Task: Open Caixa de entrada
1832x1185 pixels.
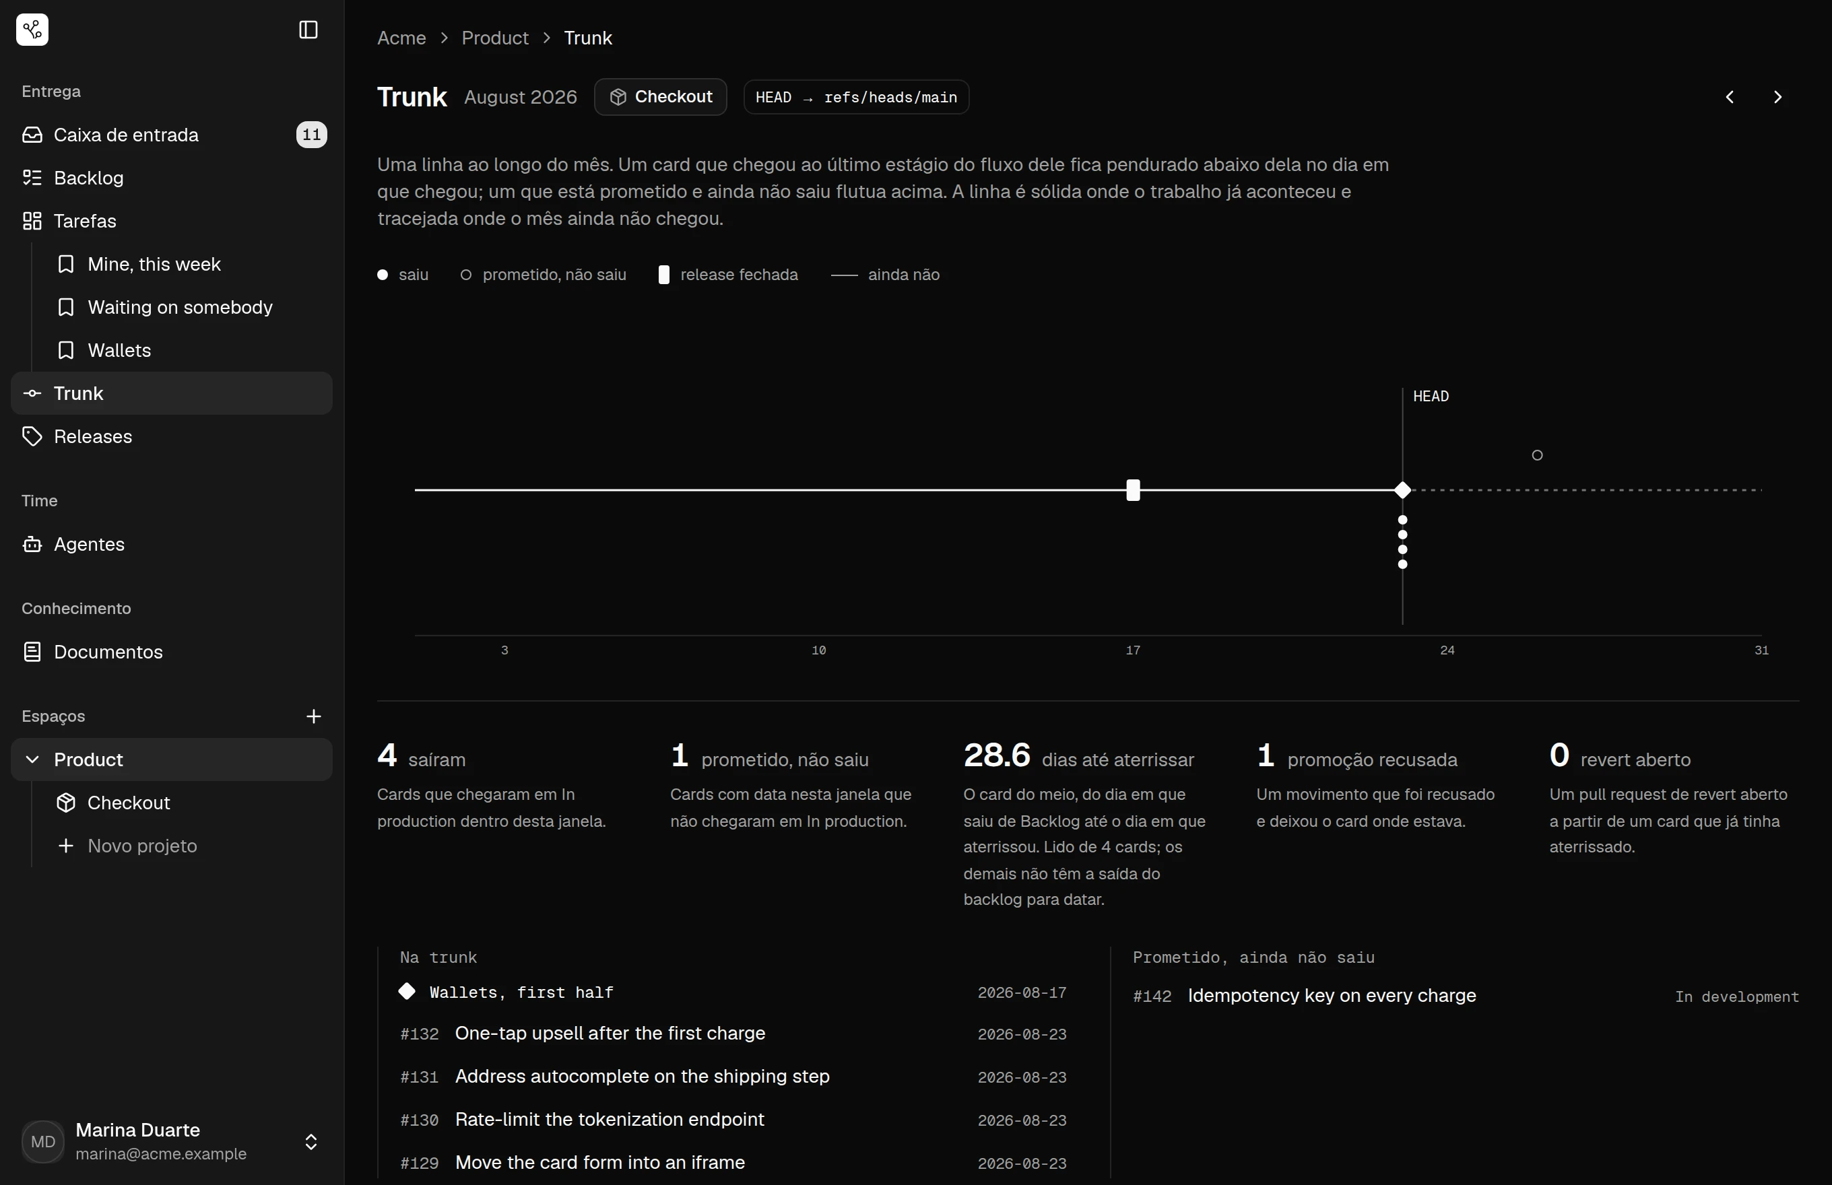Action: (172, 135)
